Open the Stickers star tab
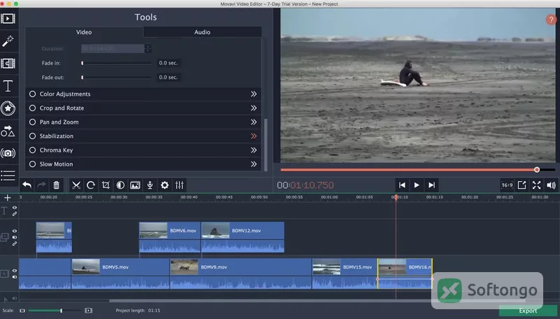This screenshot has width=560, height=319. pyautogui.click(x=8, y=108)
